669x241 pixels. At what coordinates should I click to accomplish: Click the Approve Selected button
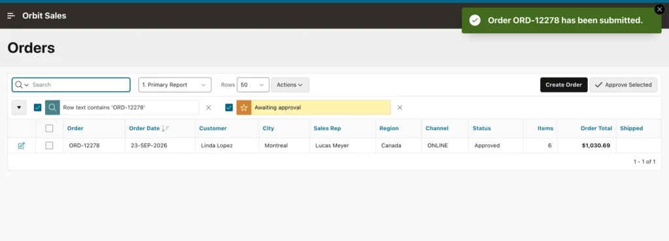click(623, 85)
